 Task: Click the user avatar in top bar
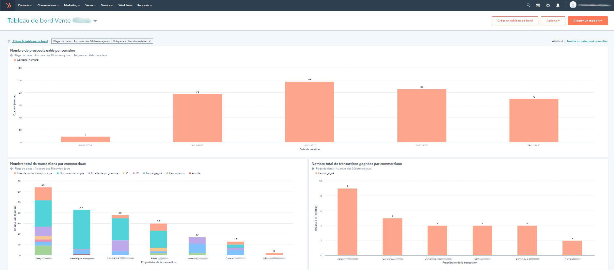(573, 5)
